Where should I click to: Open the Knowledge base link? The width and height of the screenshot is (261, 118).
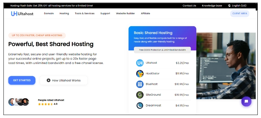[x=212, y=5]
